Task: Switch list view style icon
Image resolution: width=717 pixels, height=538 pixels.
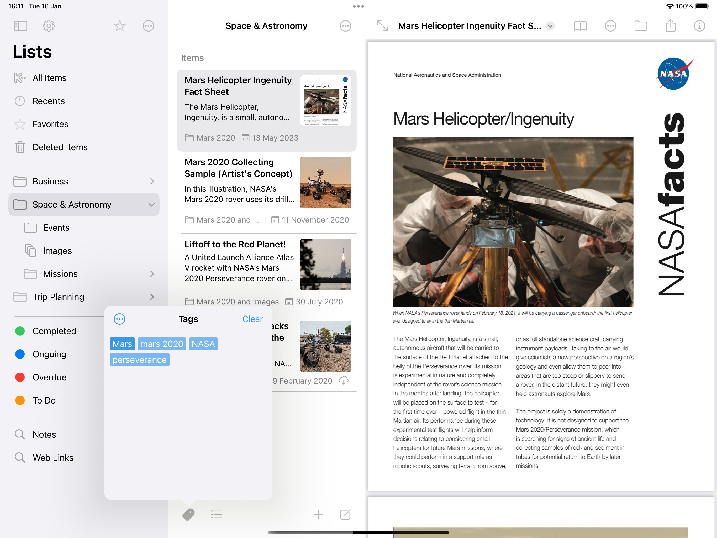Action: click(x=217, y=514)
